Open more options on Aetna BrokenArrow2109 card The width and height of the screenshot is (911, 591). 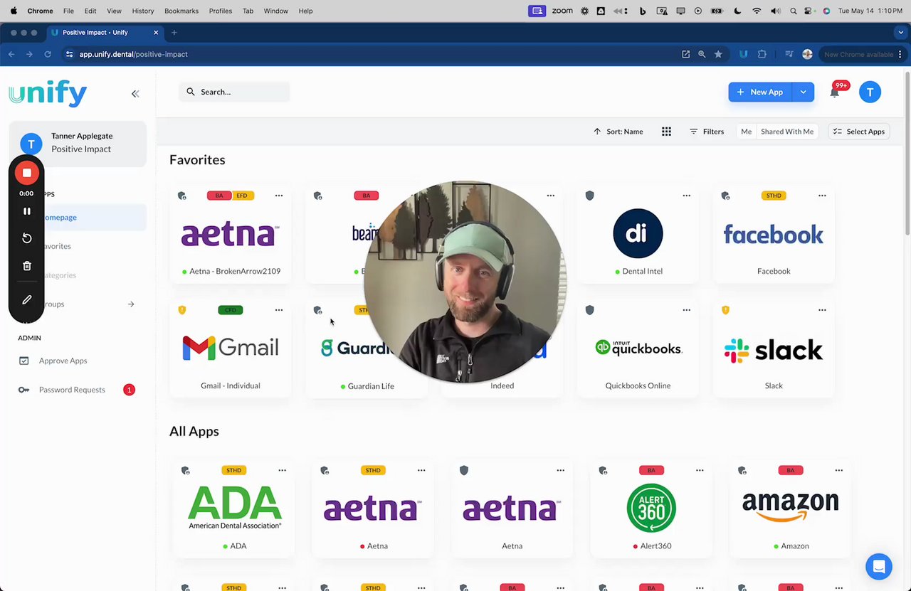pyautogui.click(x=279, y=196)
